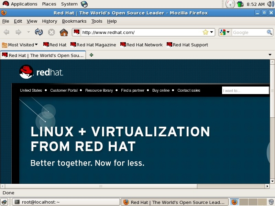Click in the URL address field
The height and width of the screenshot is (206, 275).
click(141, 32)
